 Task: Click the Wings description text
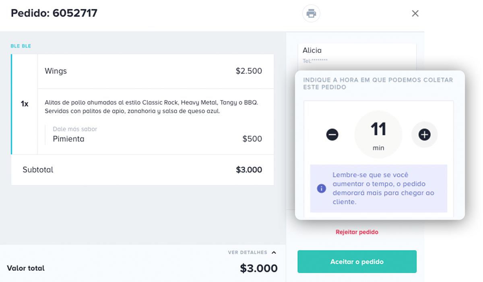[151, 107]
